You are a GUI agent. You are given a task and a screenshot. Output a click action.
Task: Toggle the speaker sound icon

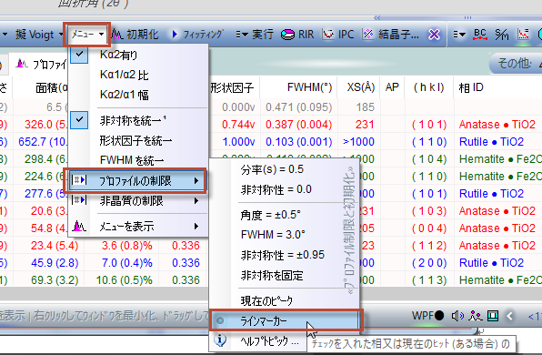point(457,316)
